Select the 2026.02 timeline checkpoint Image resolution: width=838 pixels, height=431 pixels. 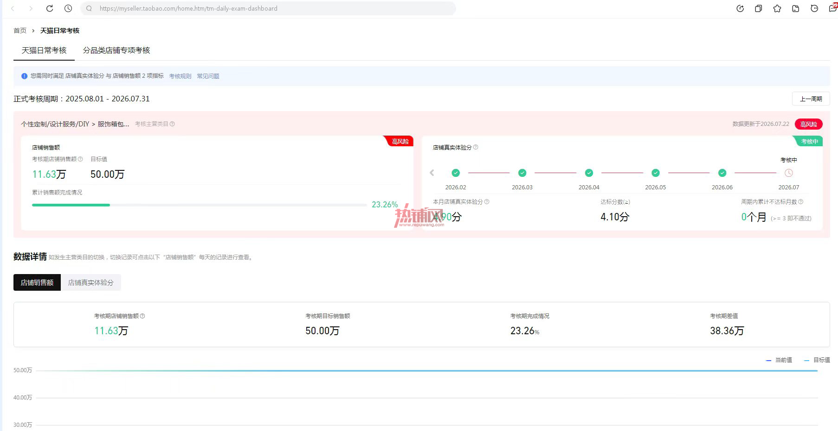(x=456, y=173)
